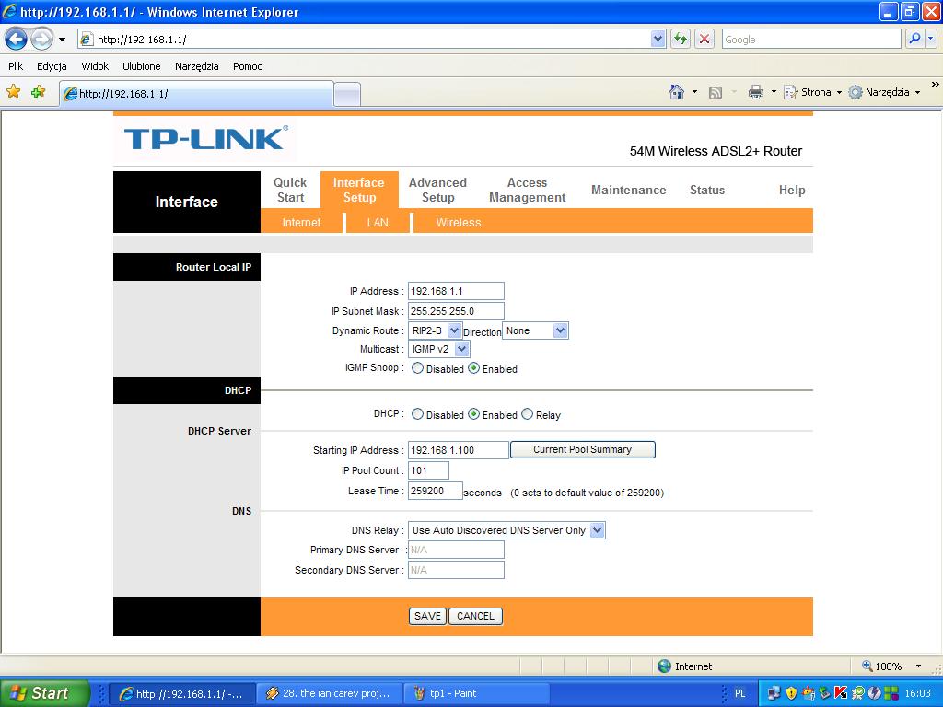943x707 pixels.
Task: Open the LAN sub-tab
Action: coord(378,223)
